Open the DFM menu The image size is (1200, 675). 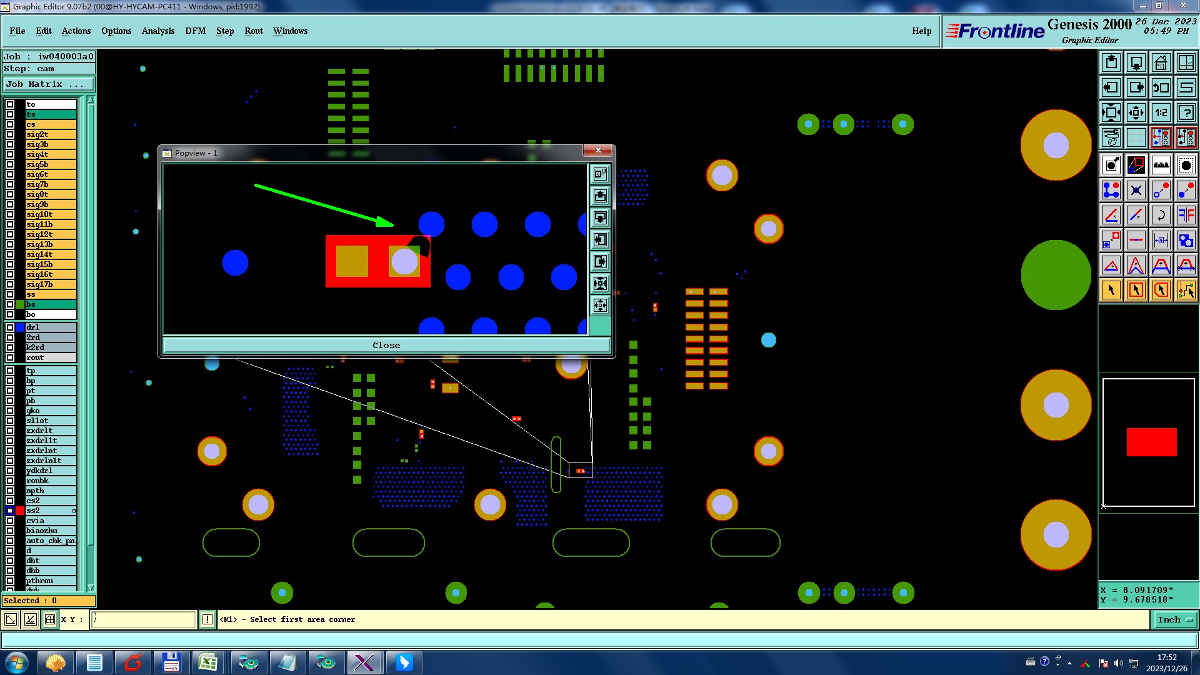196,31
